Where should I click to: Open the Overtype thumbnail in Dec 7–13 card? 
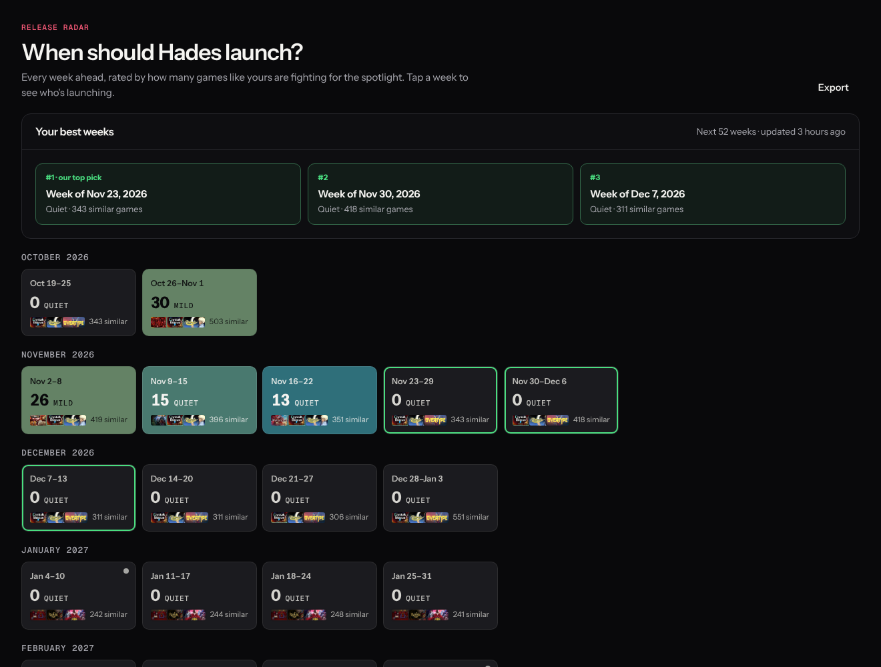coord(76,517)
